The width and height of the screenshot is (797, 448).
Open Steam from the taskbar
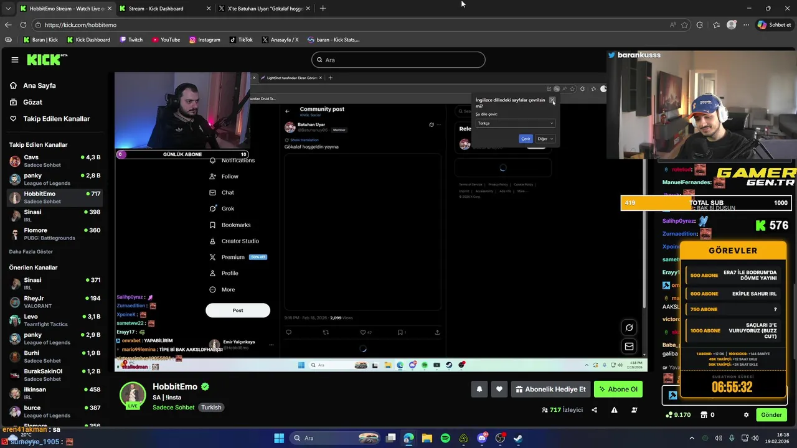(518, 438)
